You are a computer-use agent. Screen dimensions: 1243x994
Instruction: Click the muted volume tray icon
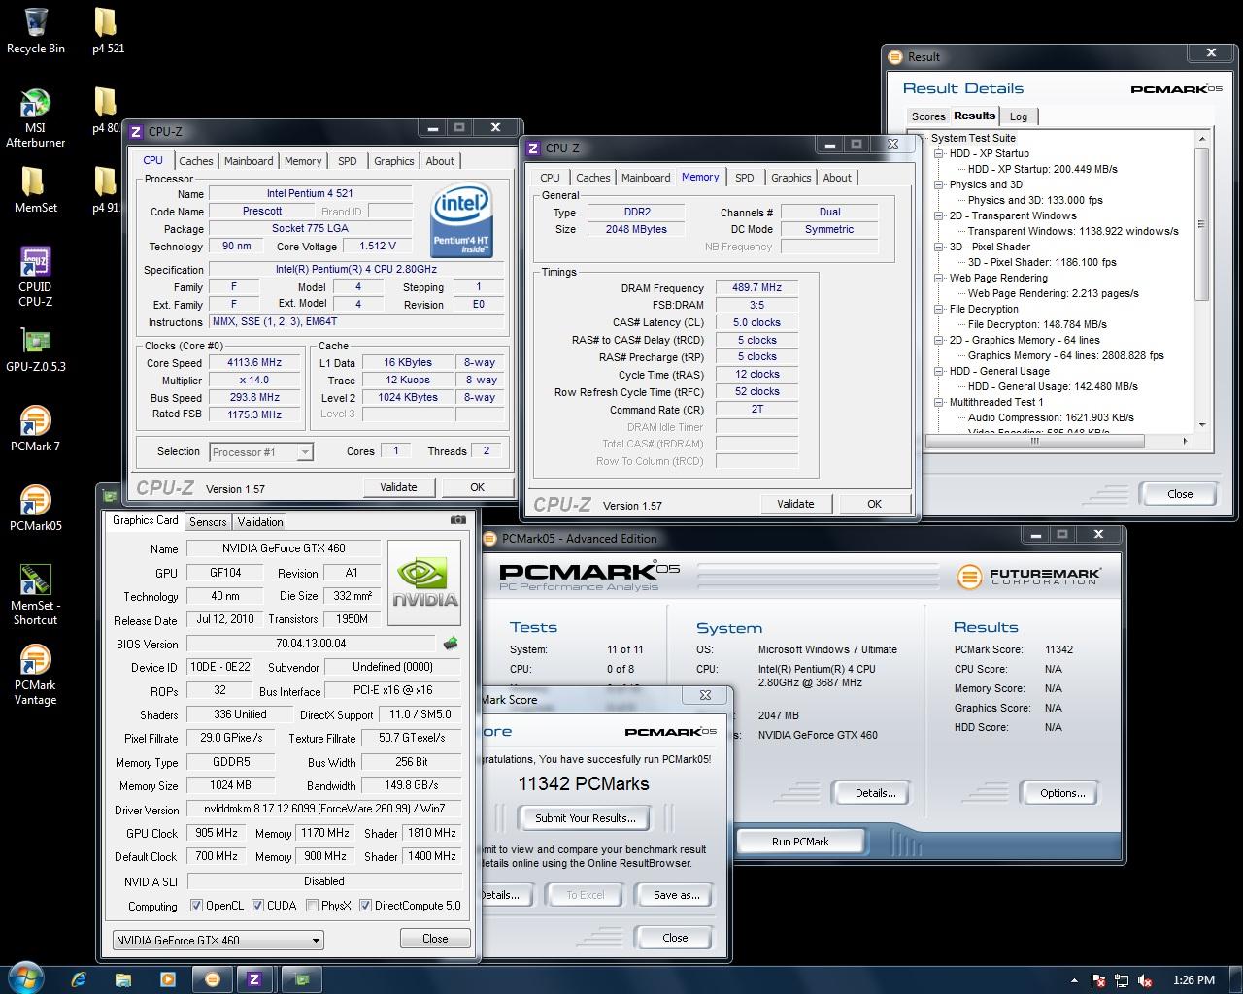tap(1145, 980)
